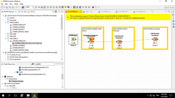Open the Node menu
This screenshot has height=98, width=175.
[16, 4]
